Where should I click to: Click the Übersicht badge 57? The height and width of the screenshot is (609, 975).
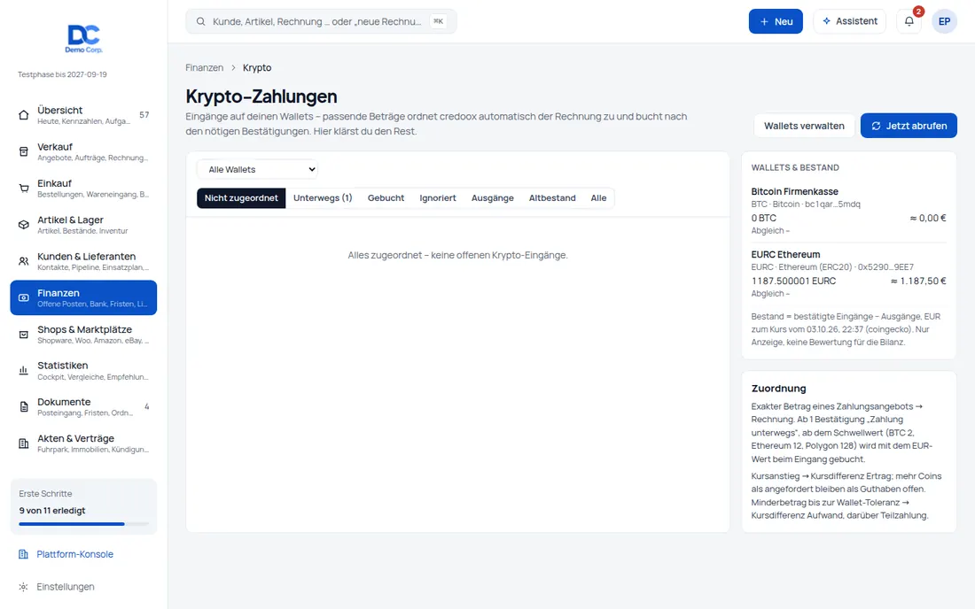click(144, 115)
